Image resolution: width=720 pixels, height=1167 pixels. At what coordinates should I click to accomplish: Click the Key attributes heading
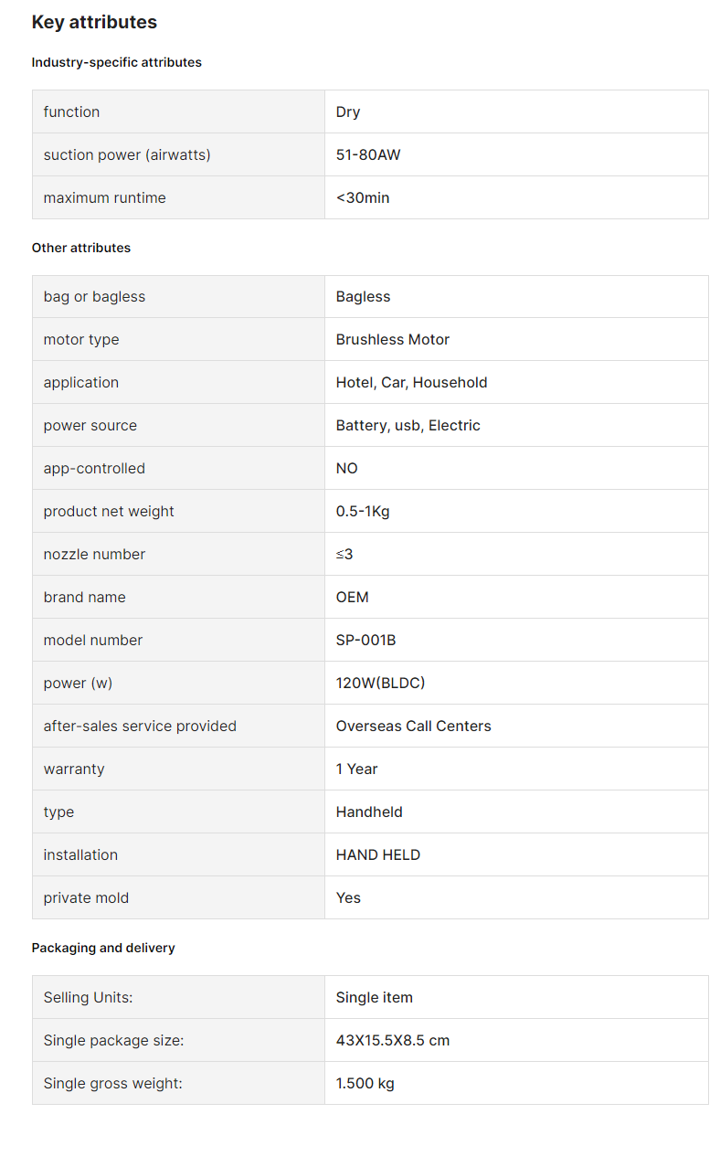[x=94, y=22]
